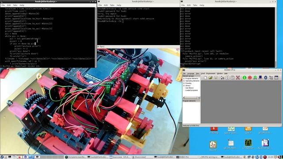Click inside the middle terminal command prompt
Image resolution: width=283 pixels, height=159 pixels.
tap(123, 21)
